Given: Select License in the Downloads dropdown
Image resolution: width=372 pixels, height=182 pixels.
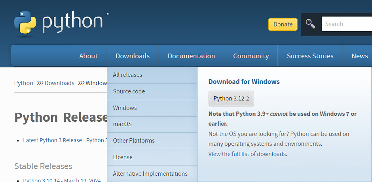Looking at the screenshot, I should (x=123, y=157).
